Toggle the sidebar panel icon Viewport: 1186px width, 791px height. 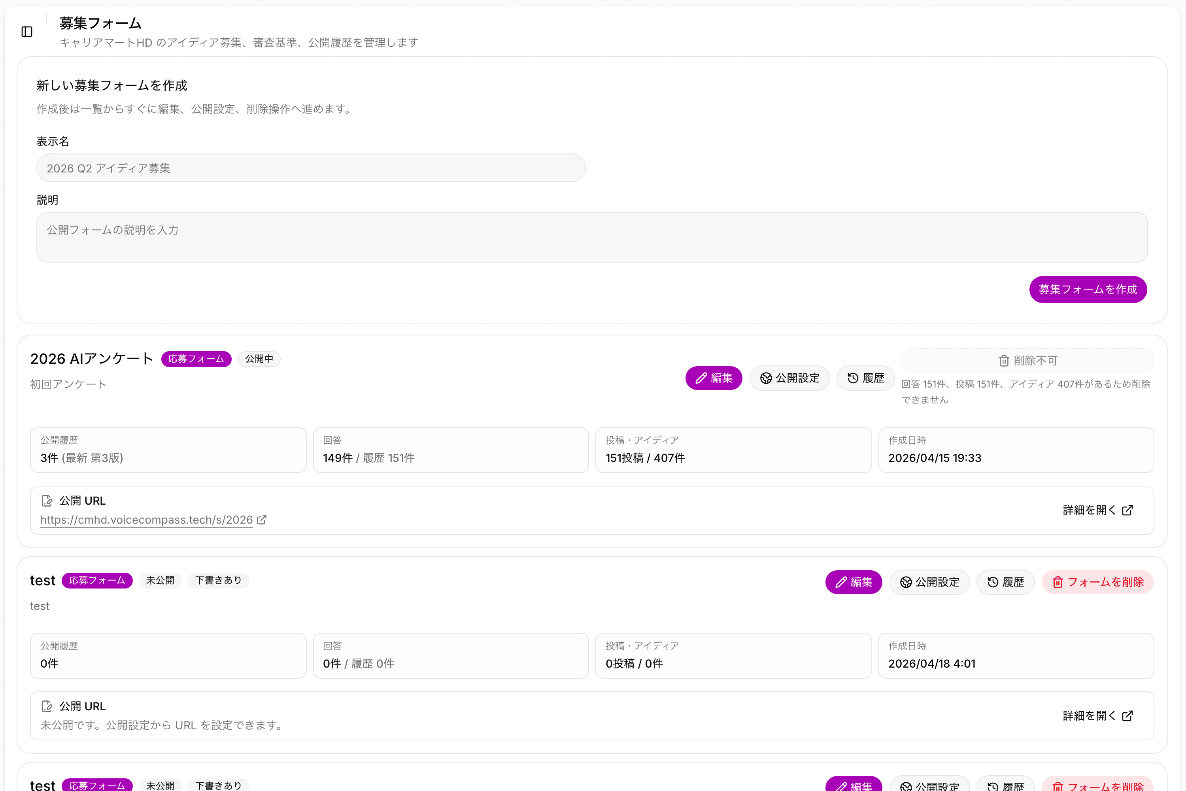coord(27,32)
